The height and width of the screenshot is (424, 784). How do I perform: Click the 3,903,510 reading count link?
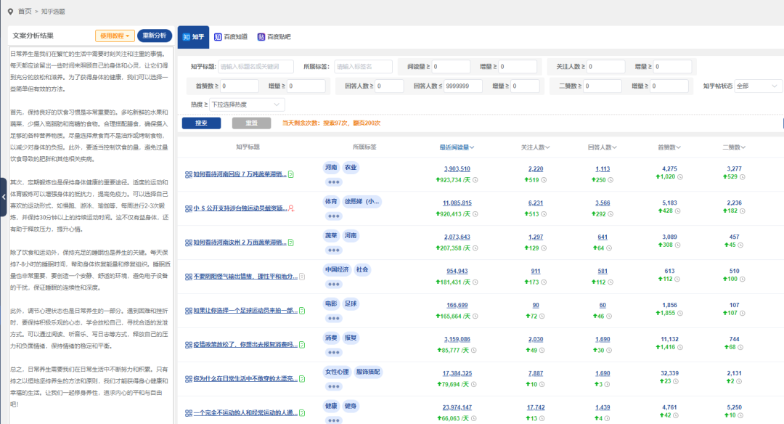457,169
